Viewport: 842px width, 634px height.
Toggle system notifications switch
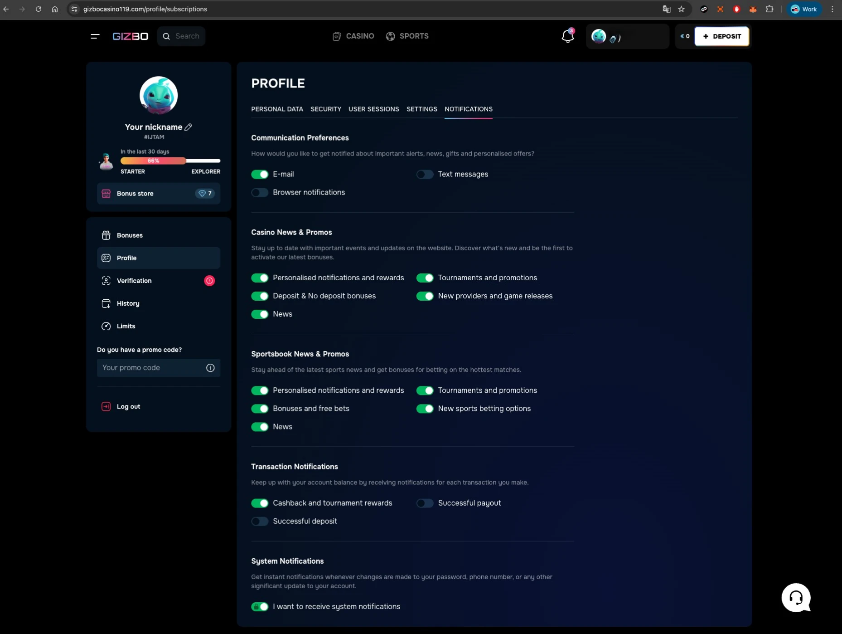tap(260, 606)
